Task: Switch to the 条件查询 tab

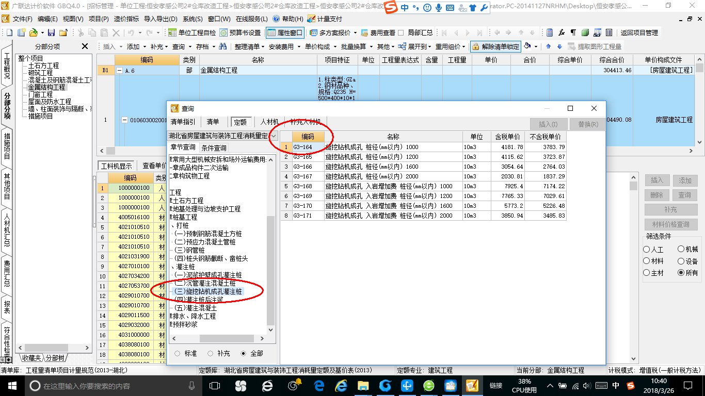Action: point(213,147)
